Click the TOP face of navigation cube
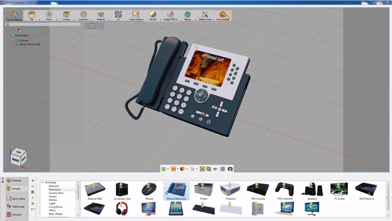This screenshot has width=392, height=221. pos(19,152)
